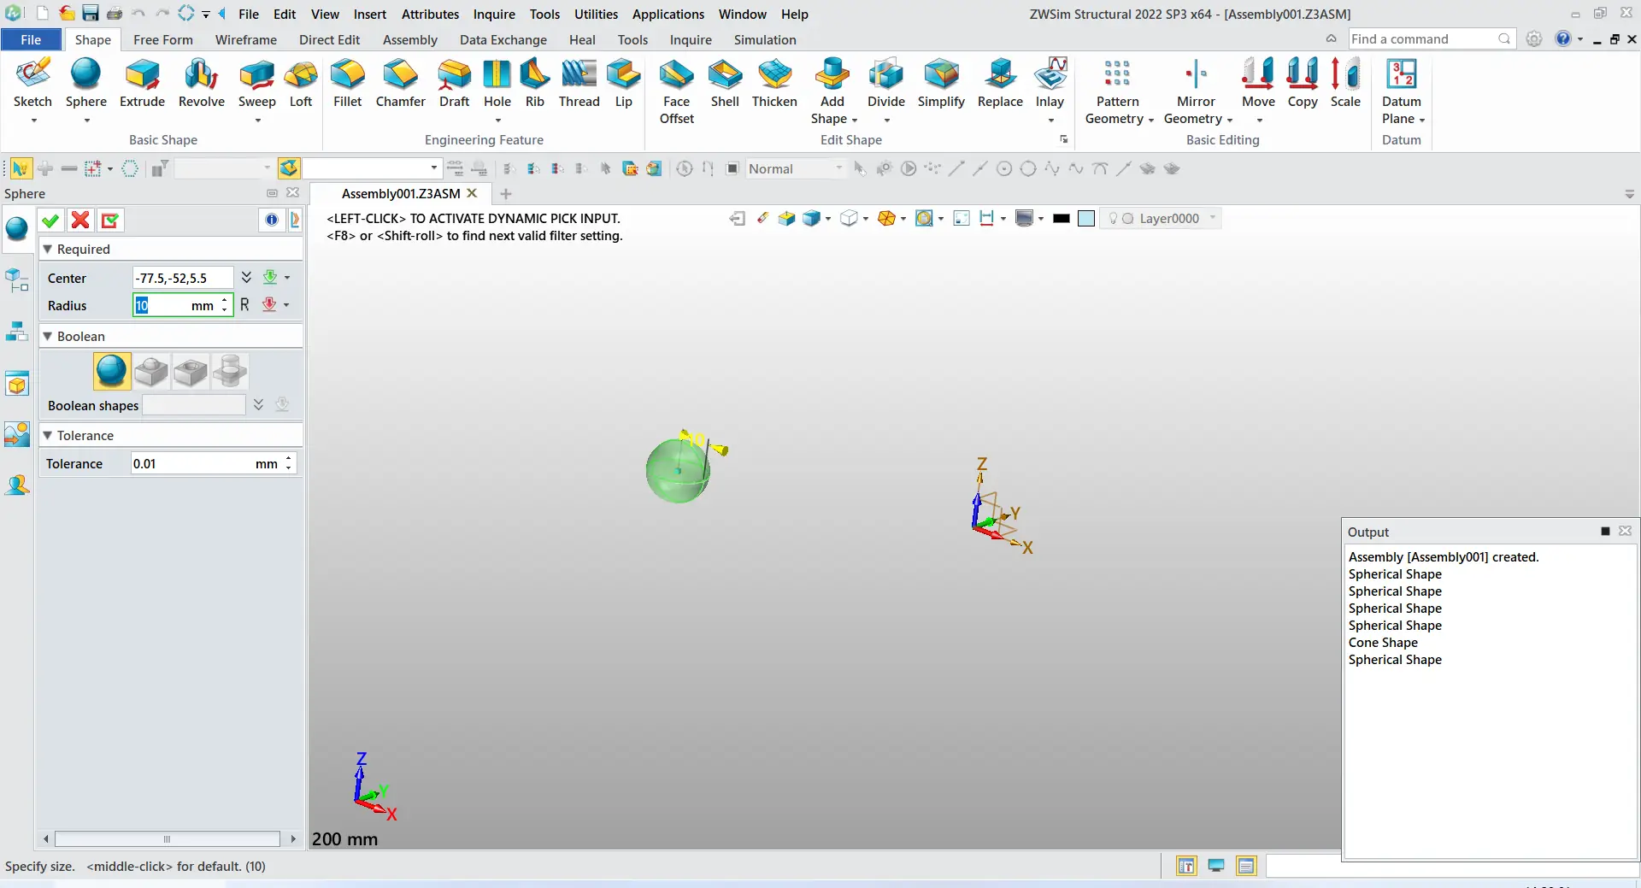Open the Direct Edit ribbon tab
1641x888 pixels.
tap(329, 40)
